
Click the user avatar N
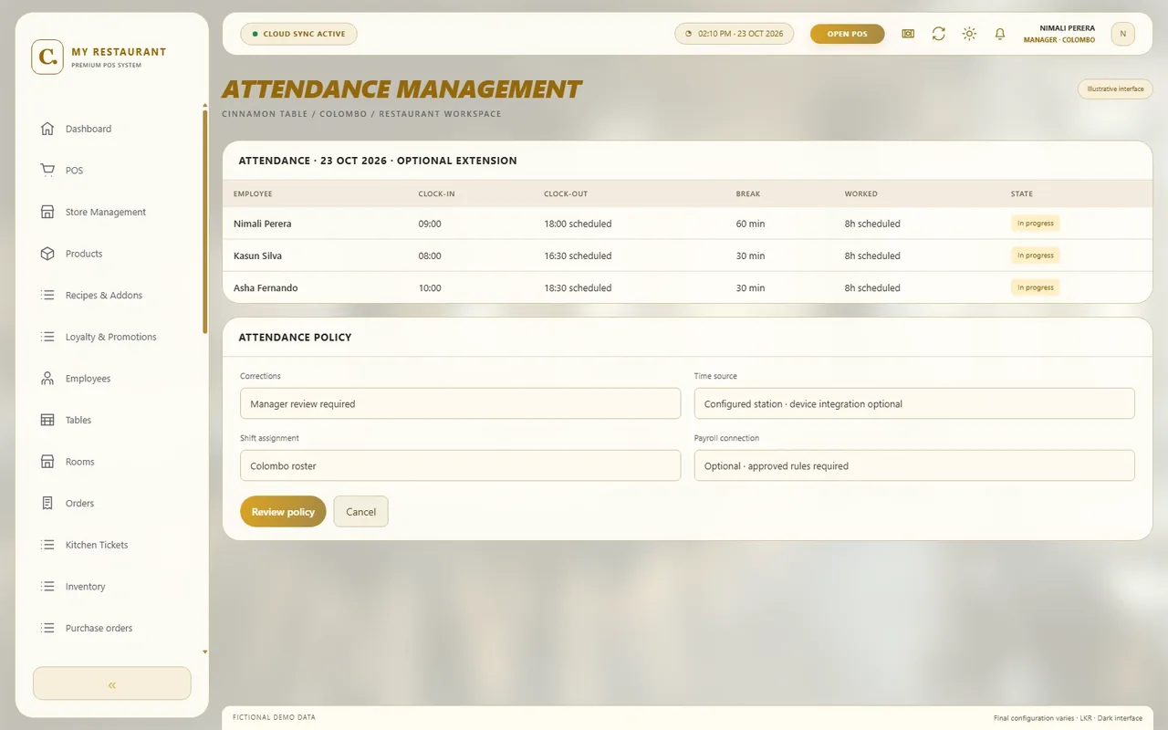coord(1122,34)
